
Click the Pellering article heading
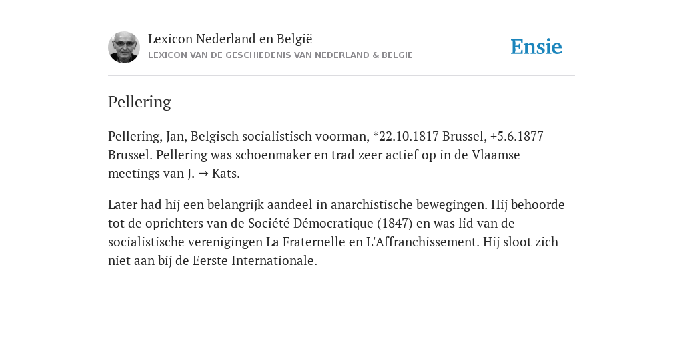click(139, 102)
